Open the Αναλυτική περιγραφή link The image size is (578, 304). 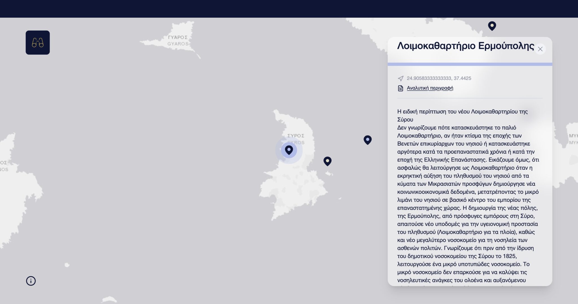430,88
